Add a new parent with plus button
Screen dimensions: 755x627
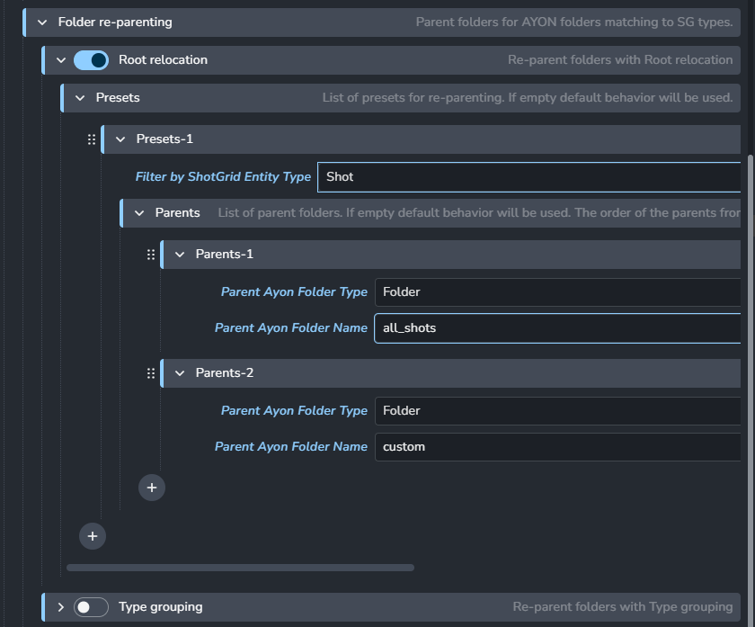(x=152, y=488)
